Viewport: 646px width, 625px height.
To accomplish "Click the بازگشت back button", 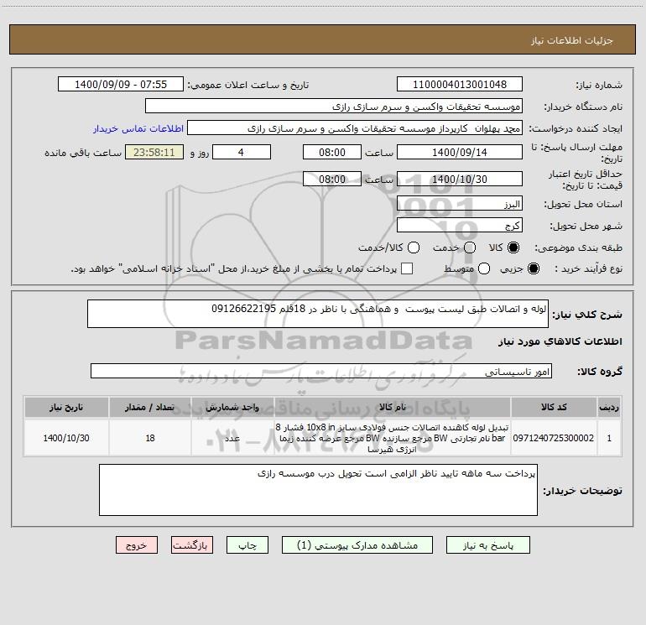I will tap(192, 545).
